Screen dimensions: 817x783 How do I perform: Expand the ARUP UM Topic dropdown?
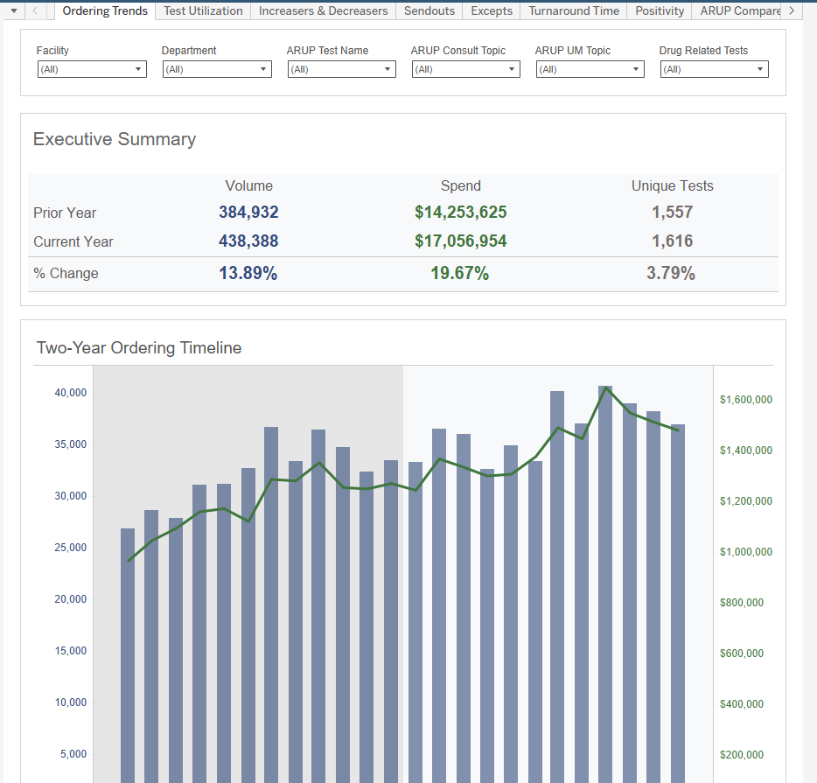(x=590, y=69)
